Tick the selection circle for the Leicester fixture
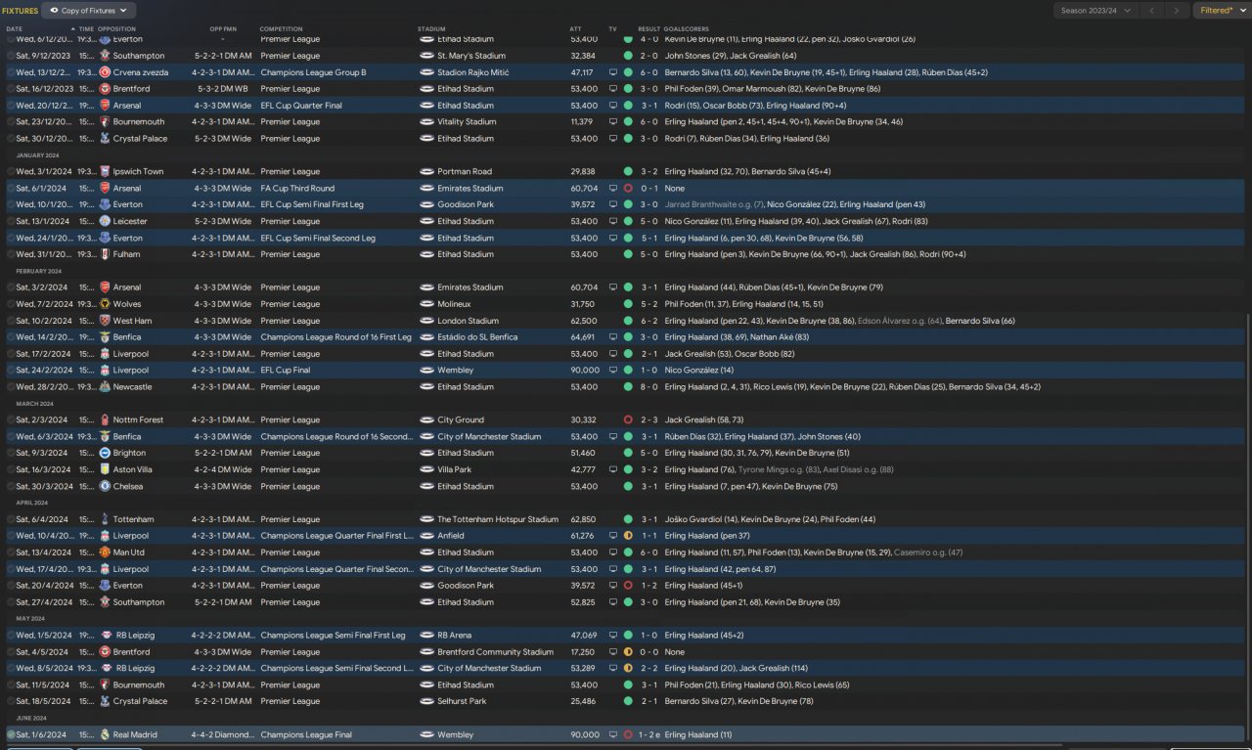This screenshot has height=750, width=1252. click(x=11, y=221)
